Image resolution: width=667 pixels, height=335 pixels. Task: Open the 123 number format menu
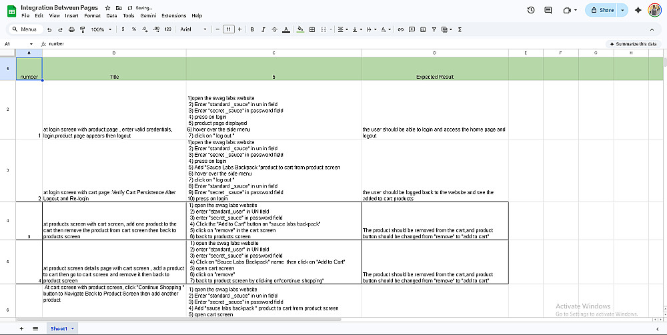click(x=168, y=29)
